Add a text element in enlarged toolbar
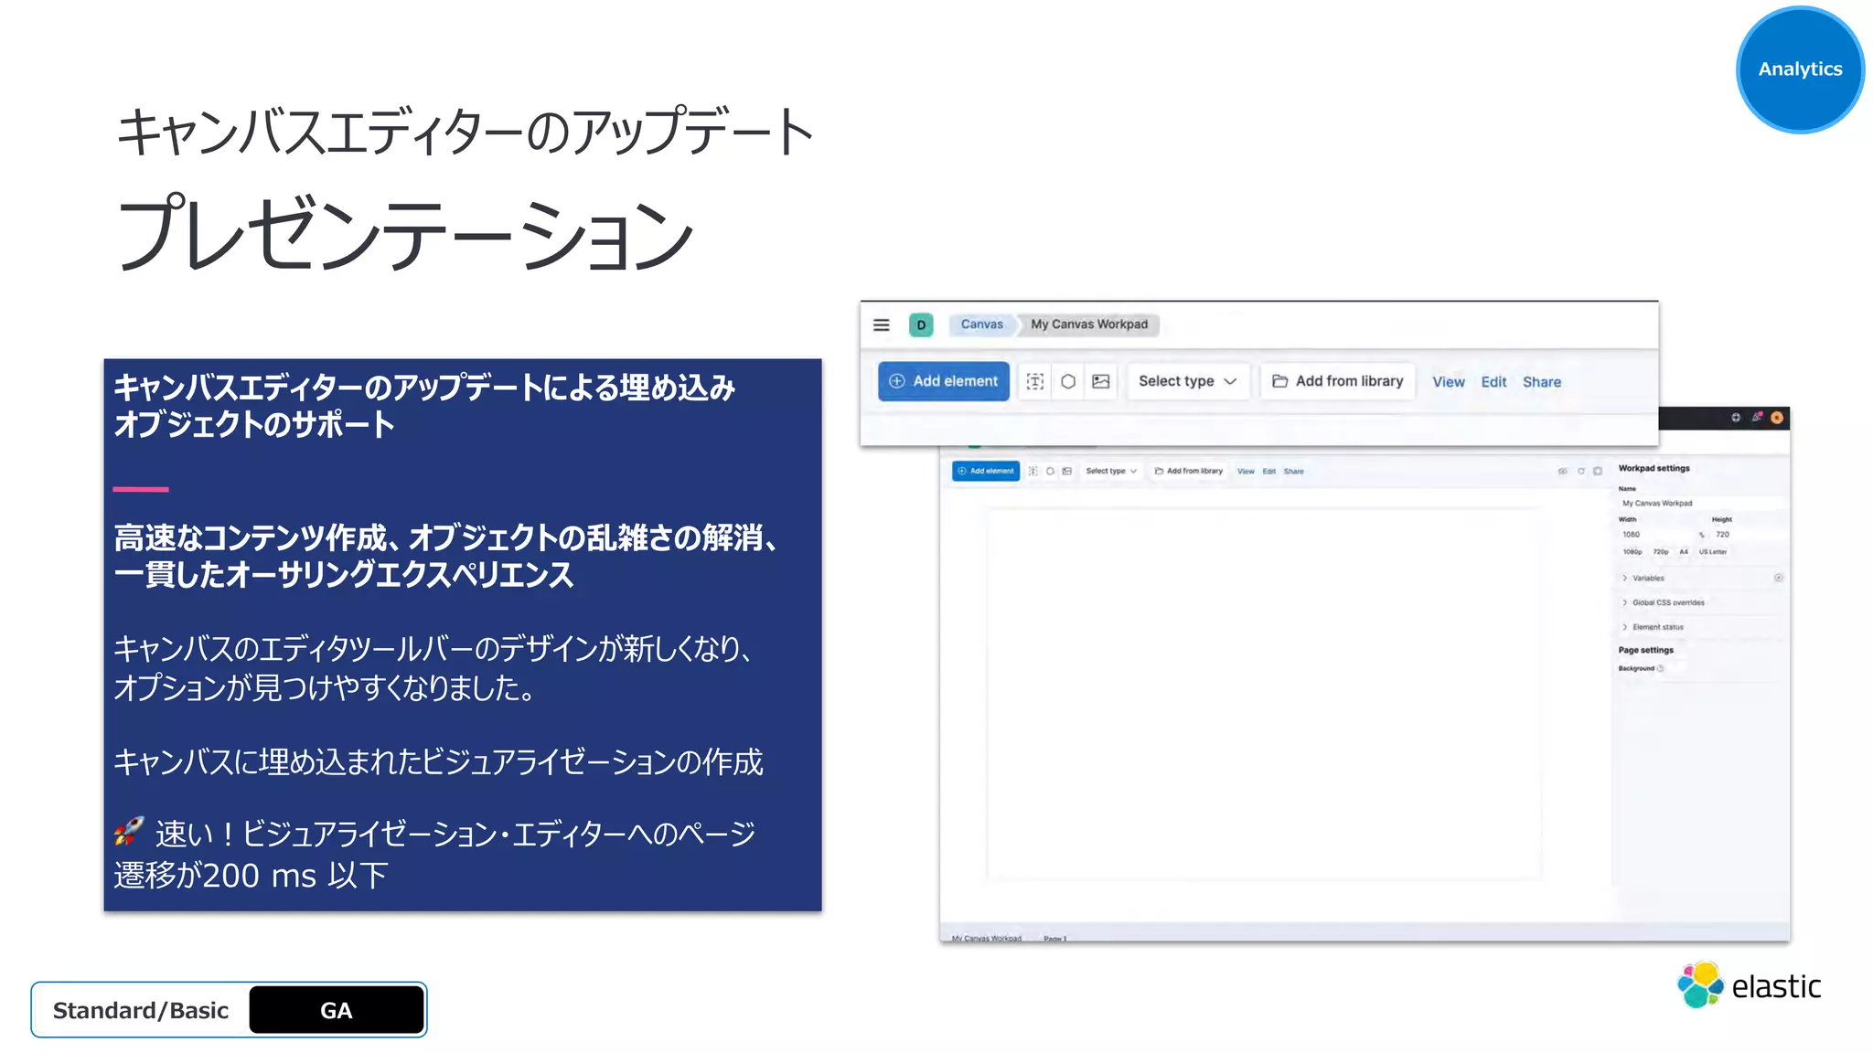The width and height of the screenshot is (1873, 1053). pos(1034,381)
